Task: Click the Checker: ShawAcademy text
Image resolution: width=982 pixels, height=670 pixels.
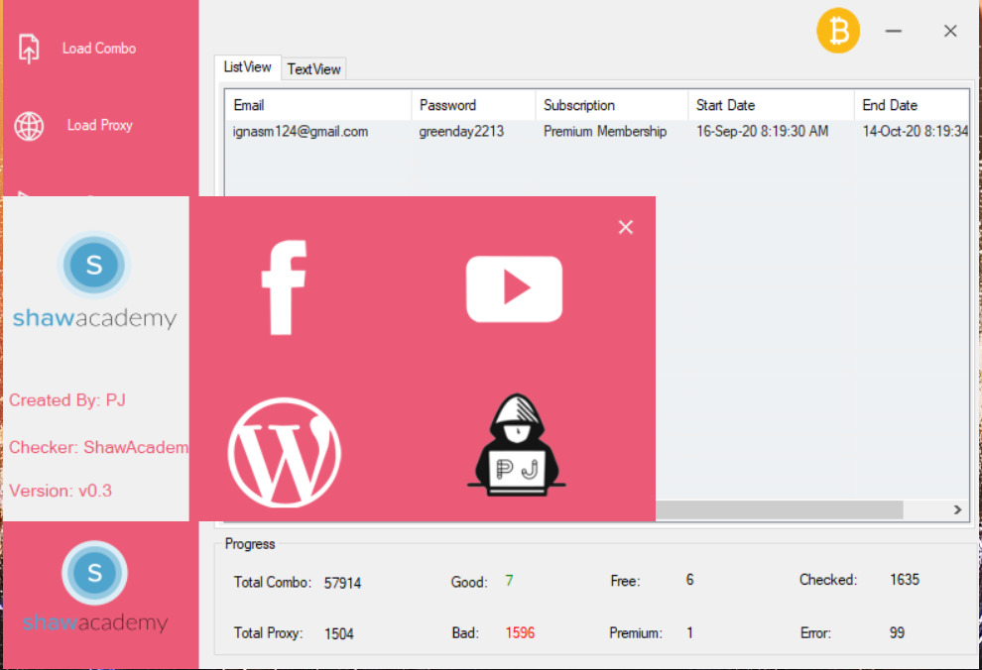Action: coord(98,447)
